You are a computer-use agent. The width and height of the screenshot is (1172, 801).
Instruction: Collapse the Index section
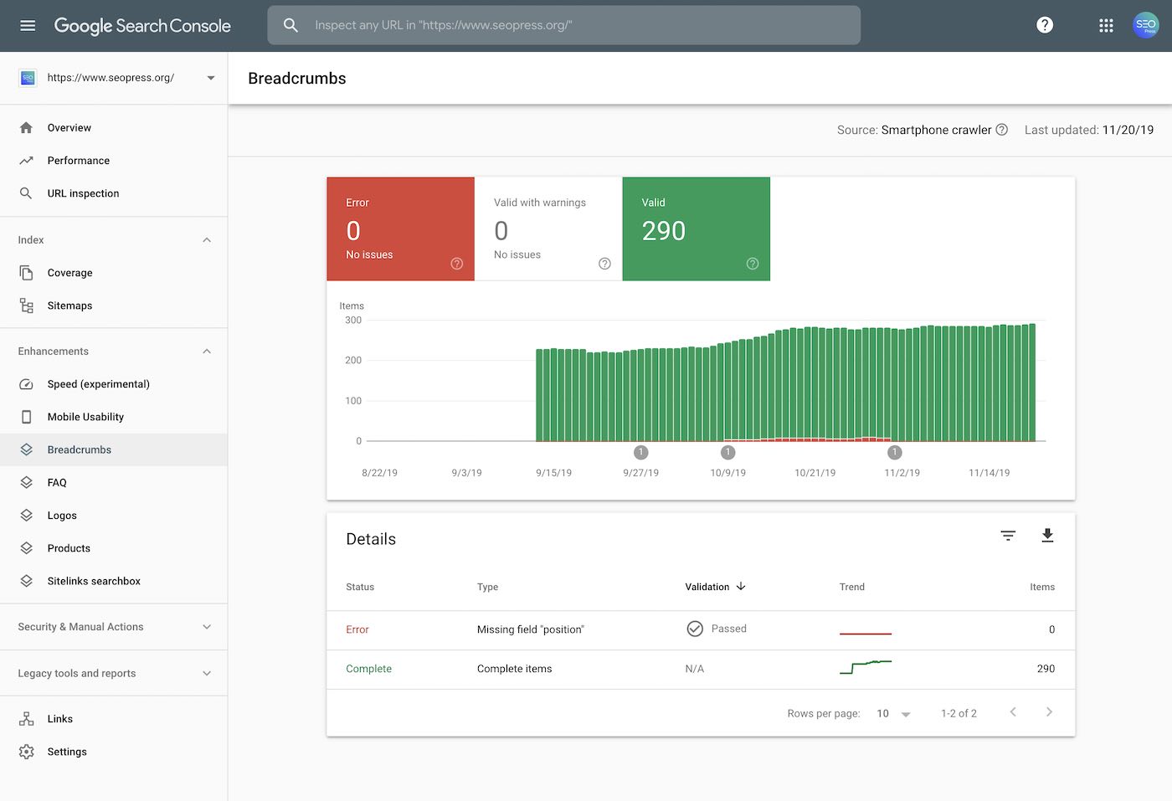click(207, 240)
